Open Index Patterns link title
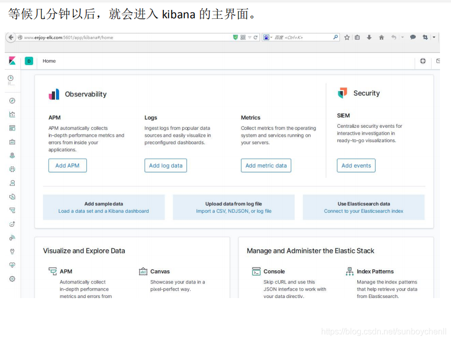This screenshot has height=341, width=451. [x=375, y=271]
